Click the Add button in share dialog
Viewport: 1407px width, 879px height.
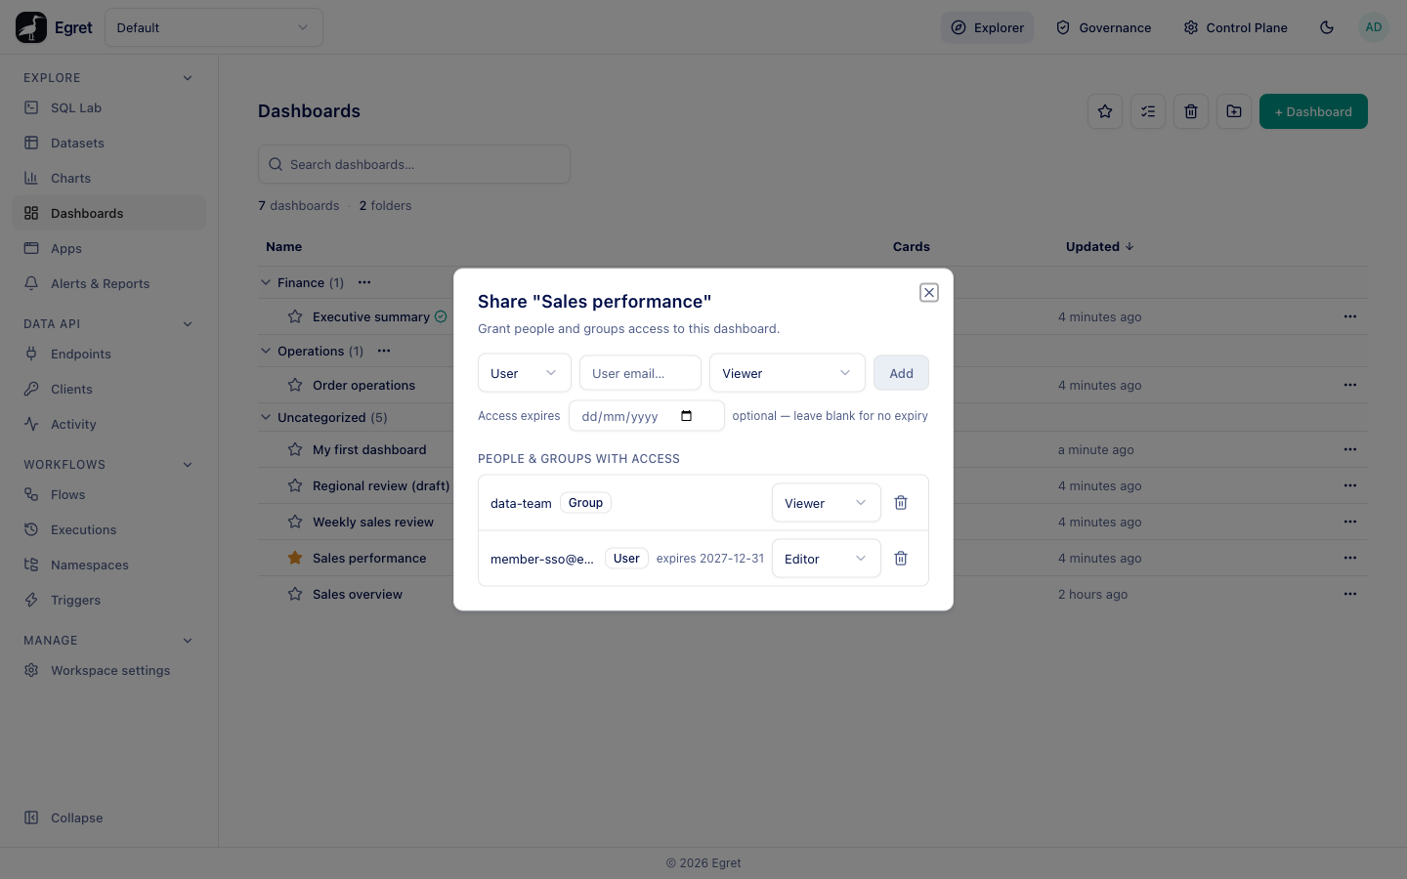click(901, 373)
